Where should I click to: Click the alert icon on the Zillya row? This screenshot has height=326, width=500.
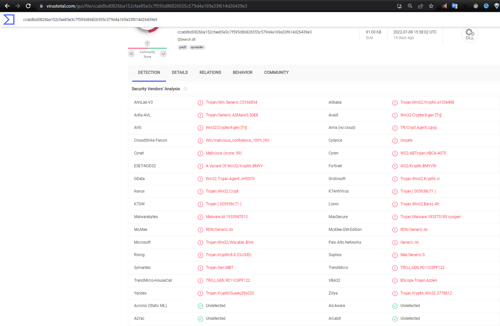(395, 294)
